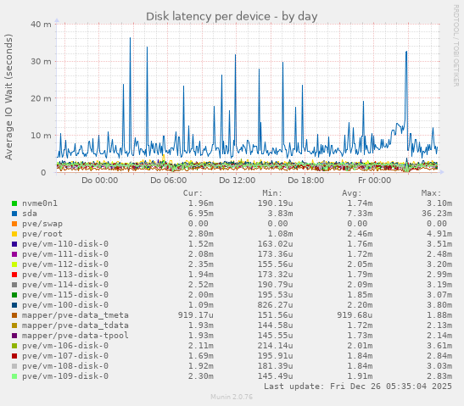Click the vm-100-disk-0 minimum value 826.27u
This screenshot has height=406, width=464.
[275, 305]
